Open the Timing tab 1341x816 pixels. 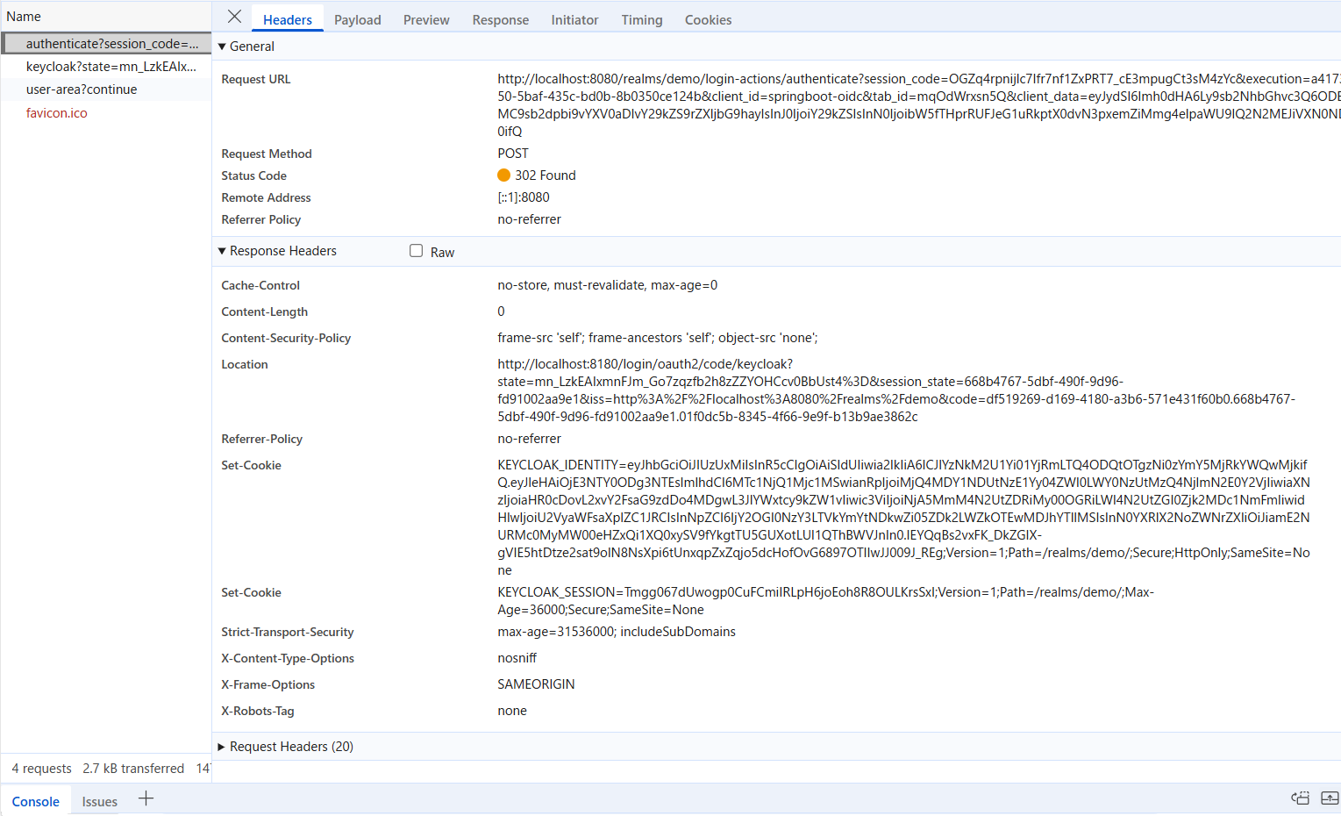pos(642,19)
